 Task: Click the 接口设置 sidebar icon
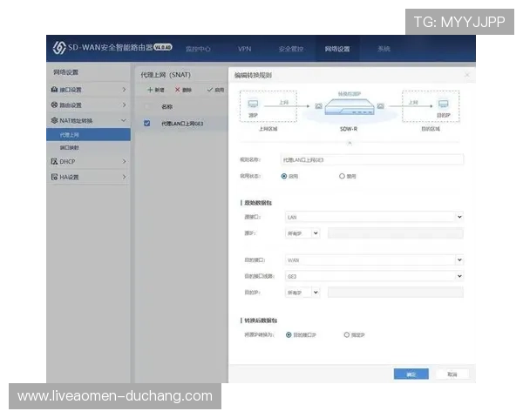[54, 90]
